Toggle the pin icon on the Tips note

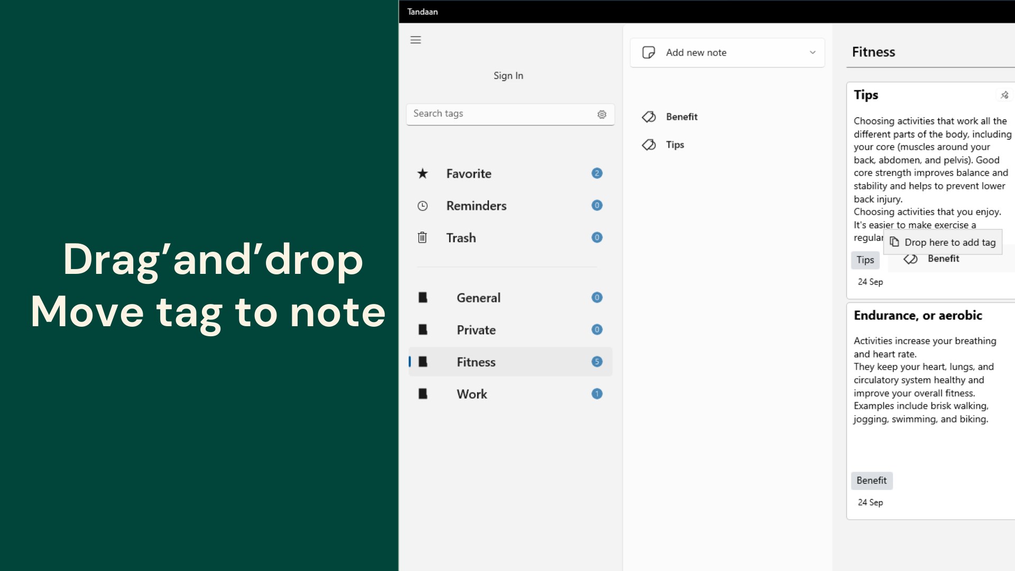click(1004, 95)
